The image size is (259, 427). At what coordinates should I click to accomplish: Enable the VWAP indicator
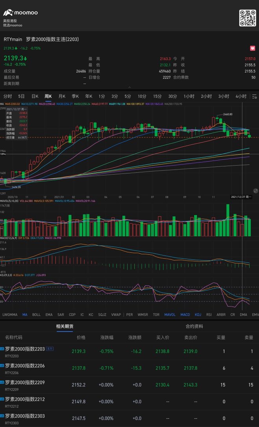pos(116,314)
